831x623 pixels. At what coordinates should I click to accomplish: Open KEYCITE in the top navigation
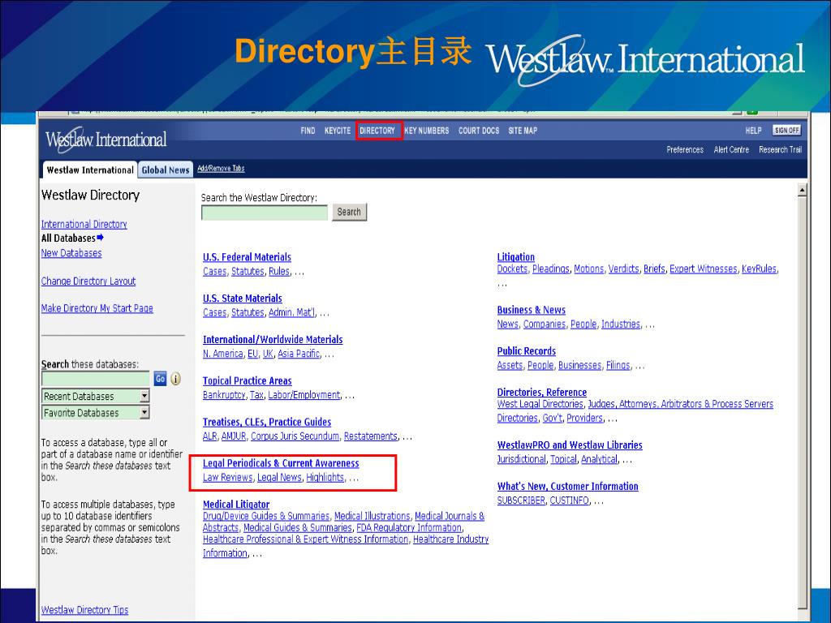pos(338,131)
